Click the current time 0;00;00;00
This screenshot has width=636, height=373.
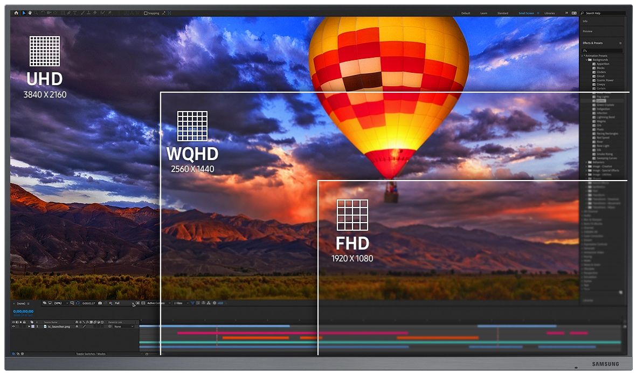pyautogui.click(x=24, y=312)
